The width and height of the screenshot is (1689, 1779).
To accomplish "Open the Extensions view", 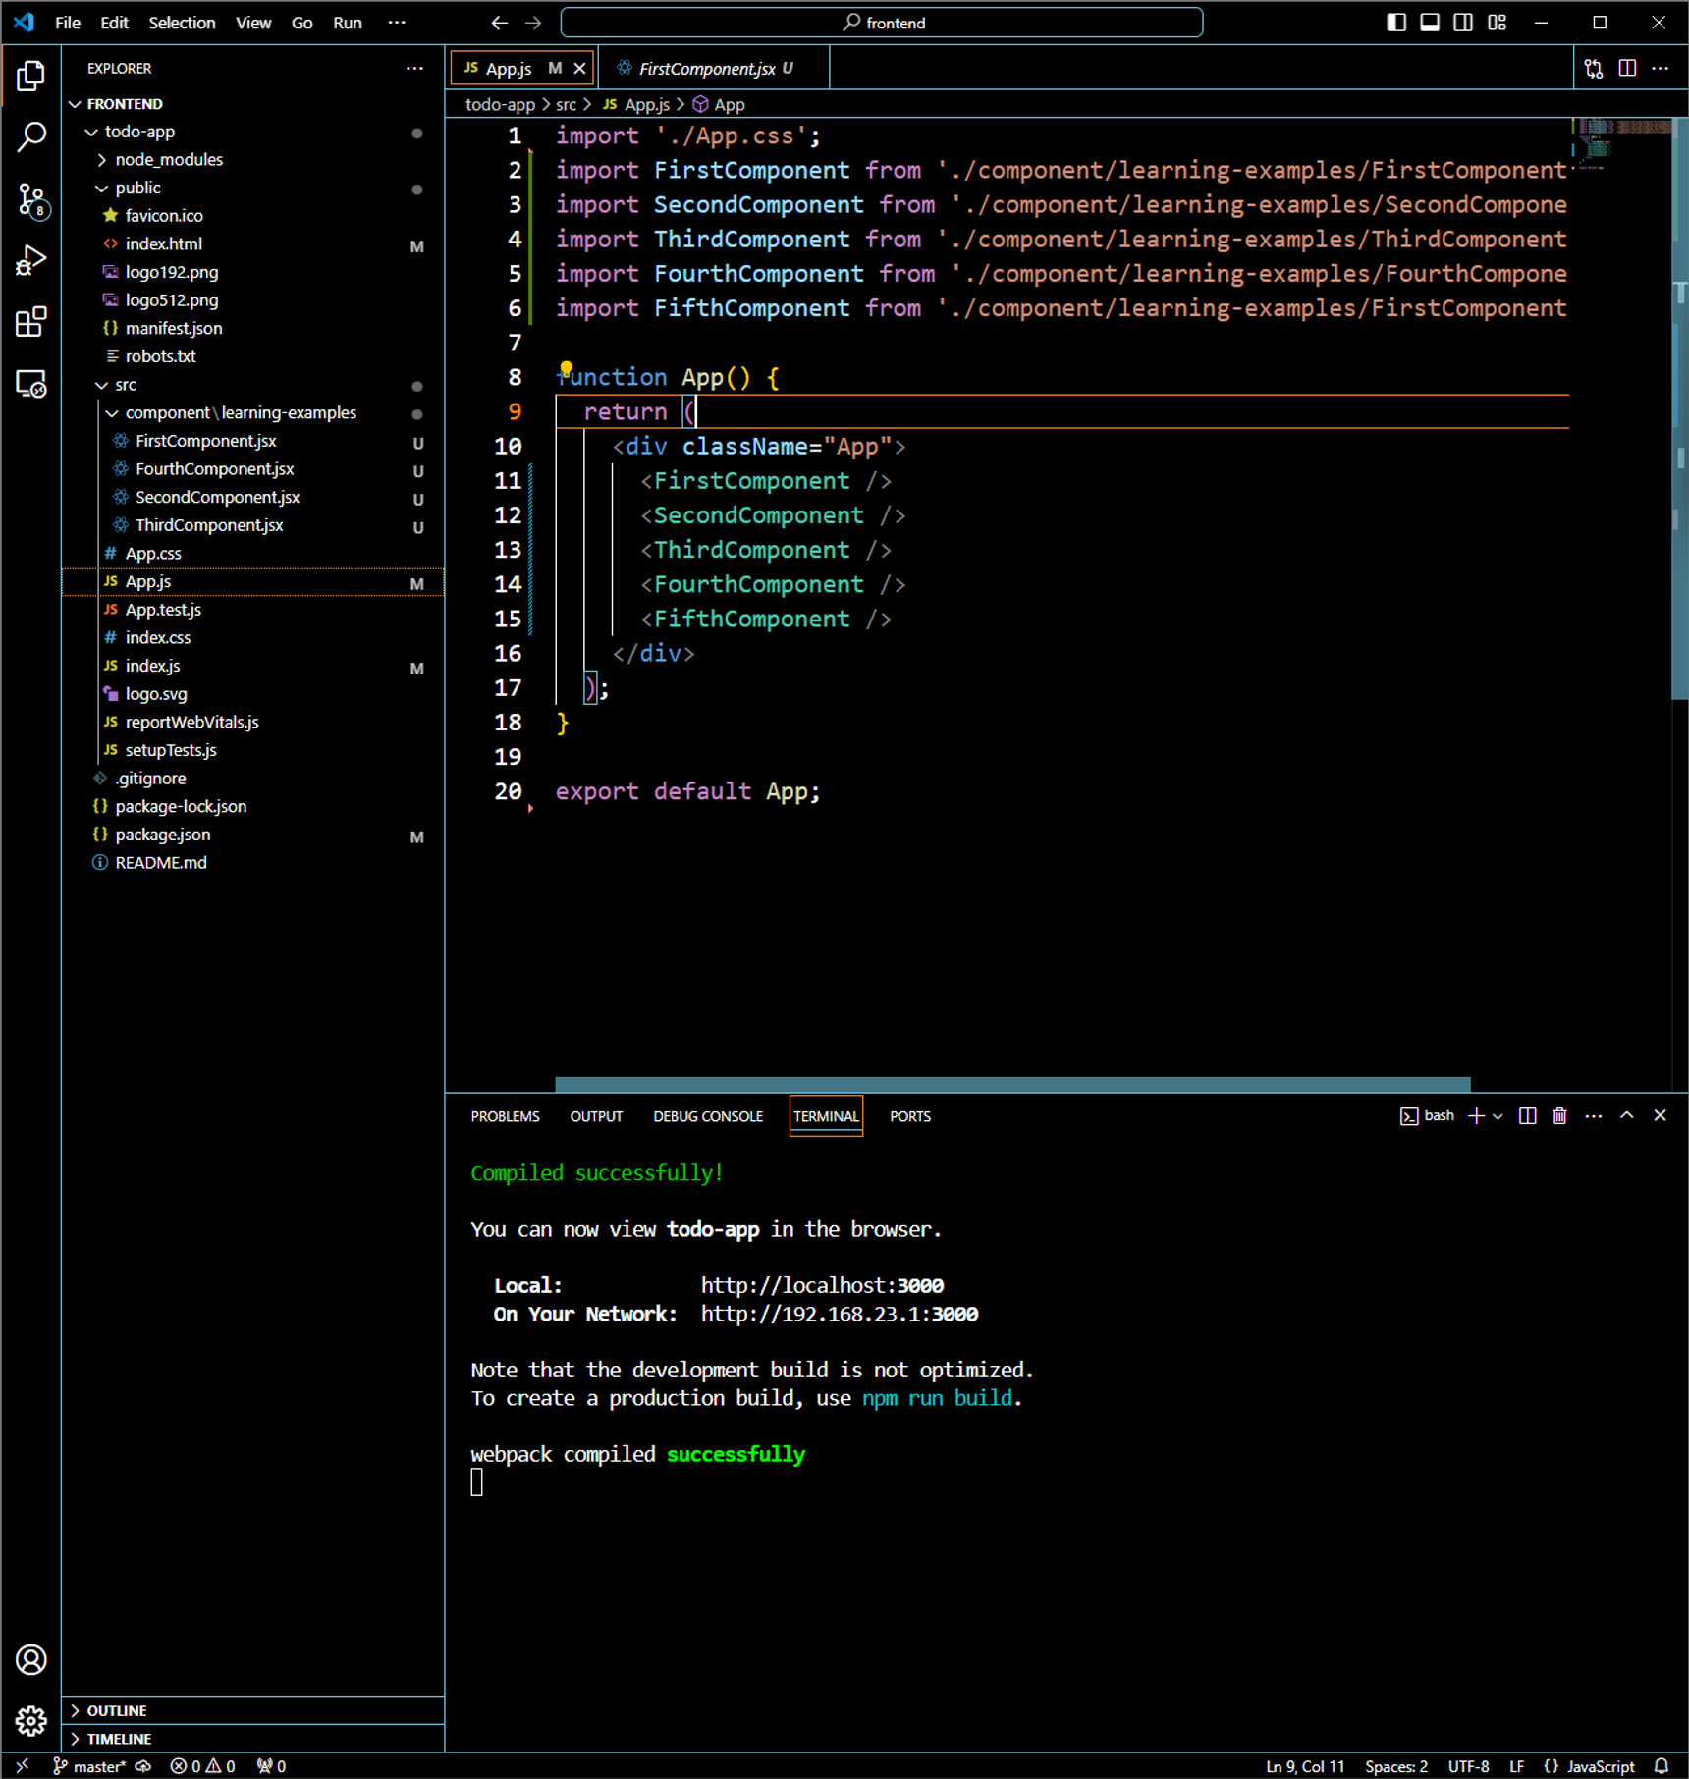I will pos(31,322).
